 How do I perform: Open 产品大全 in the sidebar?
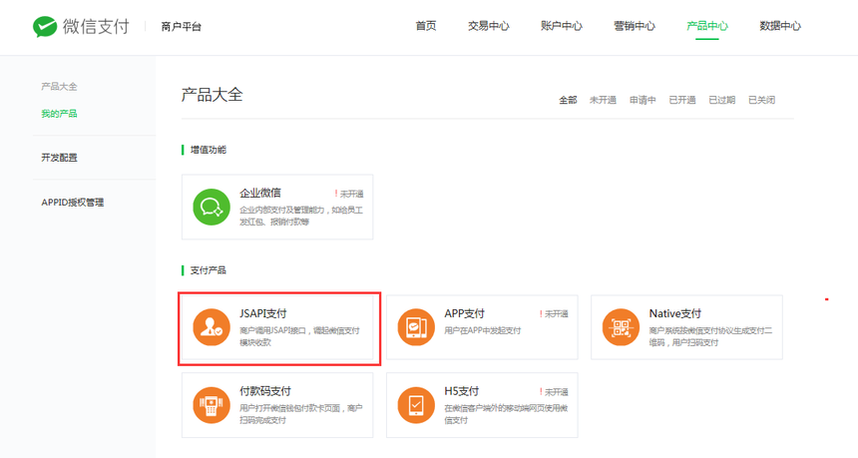[x=59, y=87]
